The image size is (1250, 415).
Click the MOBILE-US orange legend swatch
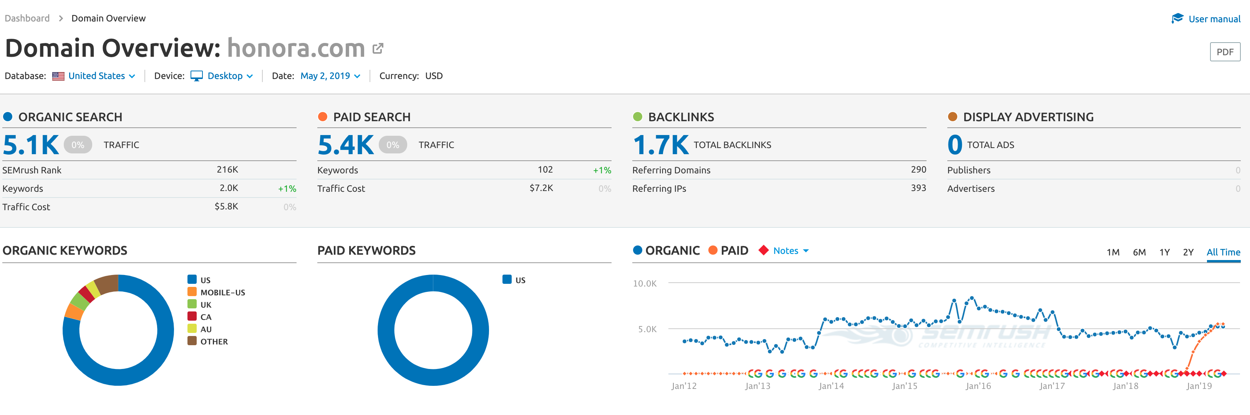click(x=192, y=291)
